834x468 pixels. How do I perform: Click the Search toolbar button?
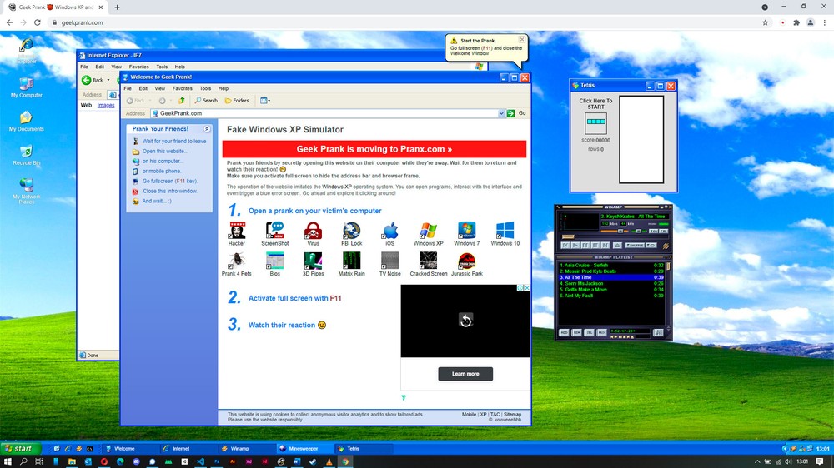tap(206, 101)
